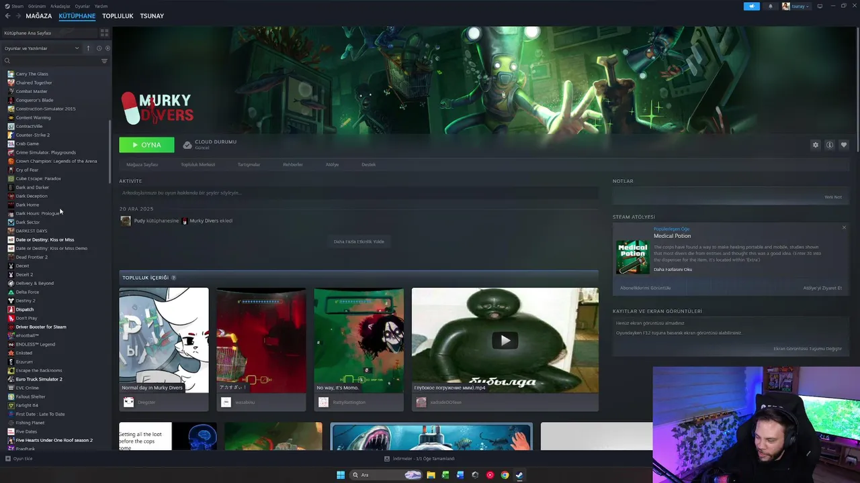Expand the Oyunlar ve Yazılımlar dropdown
The image size is (860, 483).
[42, 48]
